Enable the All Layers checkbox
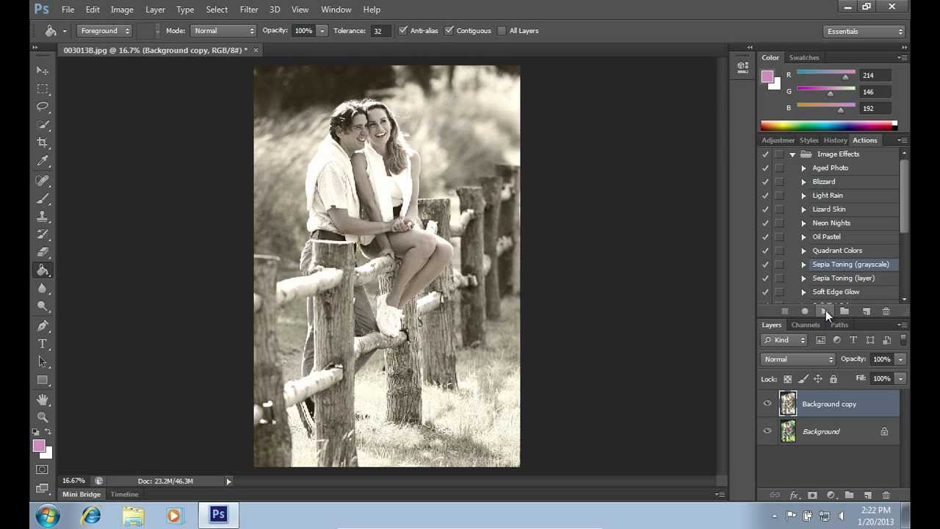 click(502, 31)
